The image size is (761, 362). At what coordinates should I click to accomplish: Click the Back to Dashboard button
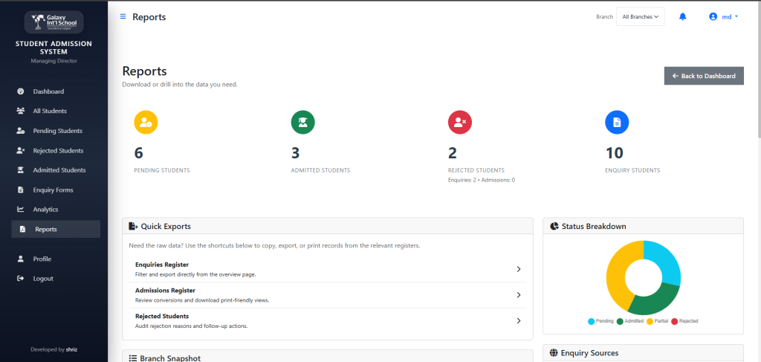[x=703, y=76]
